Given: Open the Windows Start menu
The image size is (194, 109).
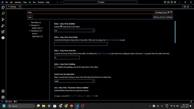Looking at the screenshot, I should click(x=4, y=106).
